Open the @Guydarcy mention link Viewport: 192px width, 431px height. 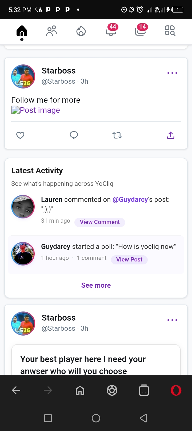(130, 200)
